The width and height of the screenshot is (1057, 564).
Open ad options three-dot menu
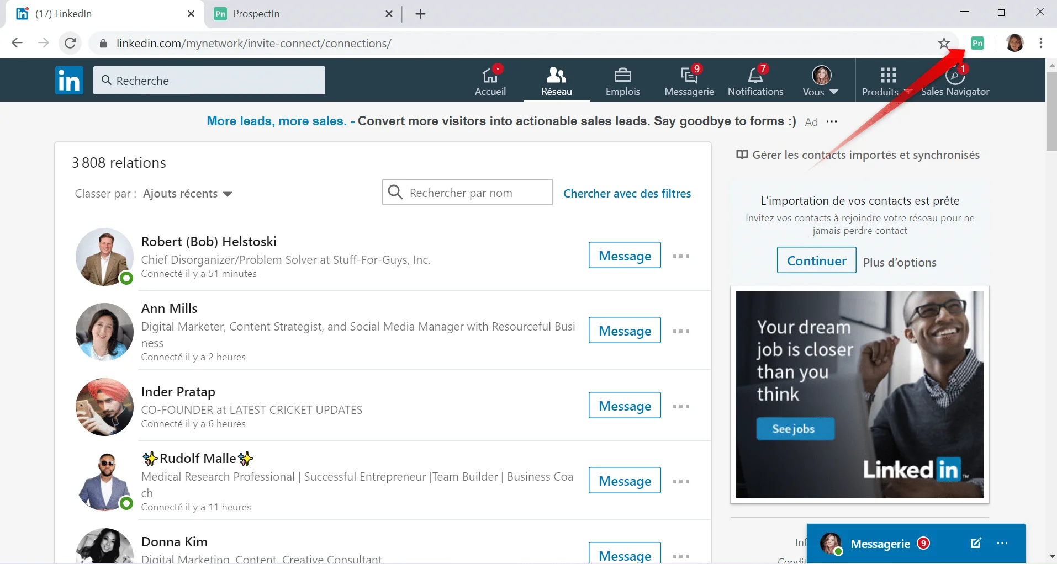click(x=832, y=121)
